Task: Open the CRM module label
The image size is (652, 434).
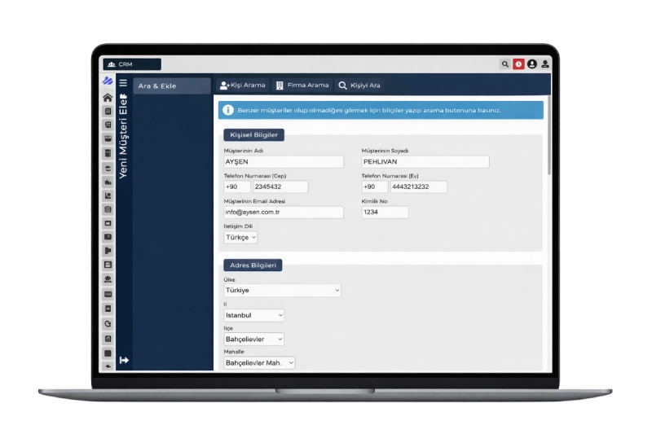Action: pyautogui.click(x=132, y=64)
